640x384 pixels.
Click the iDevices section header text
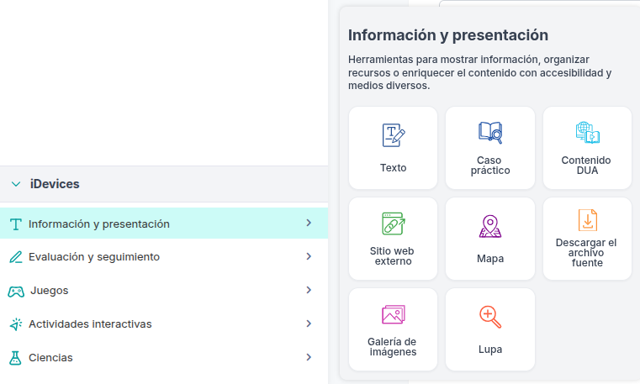55,184
